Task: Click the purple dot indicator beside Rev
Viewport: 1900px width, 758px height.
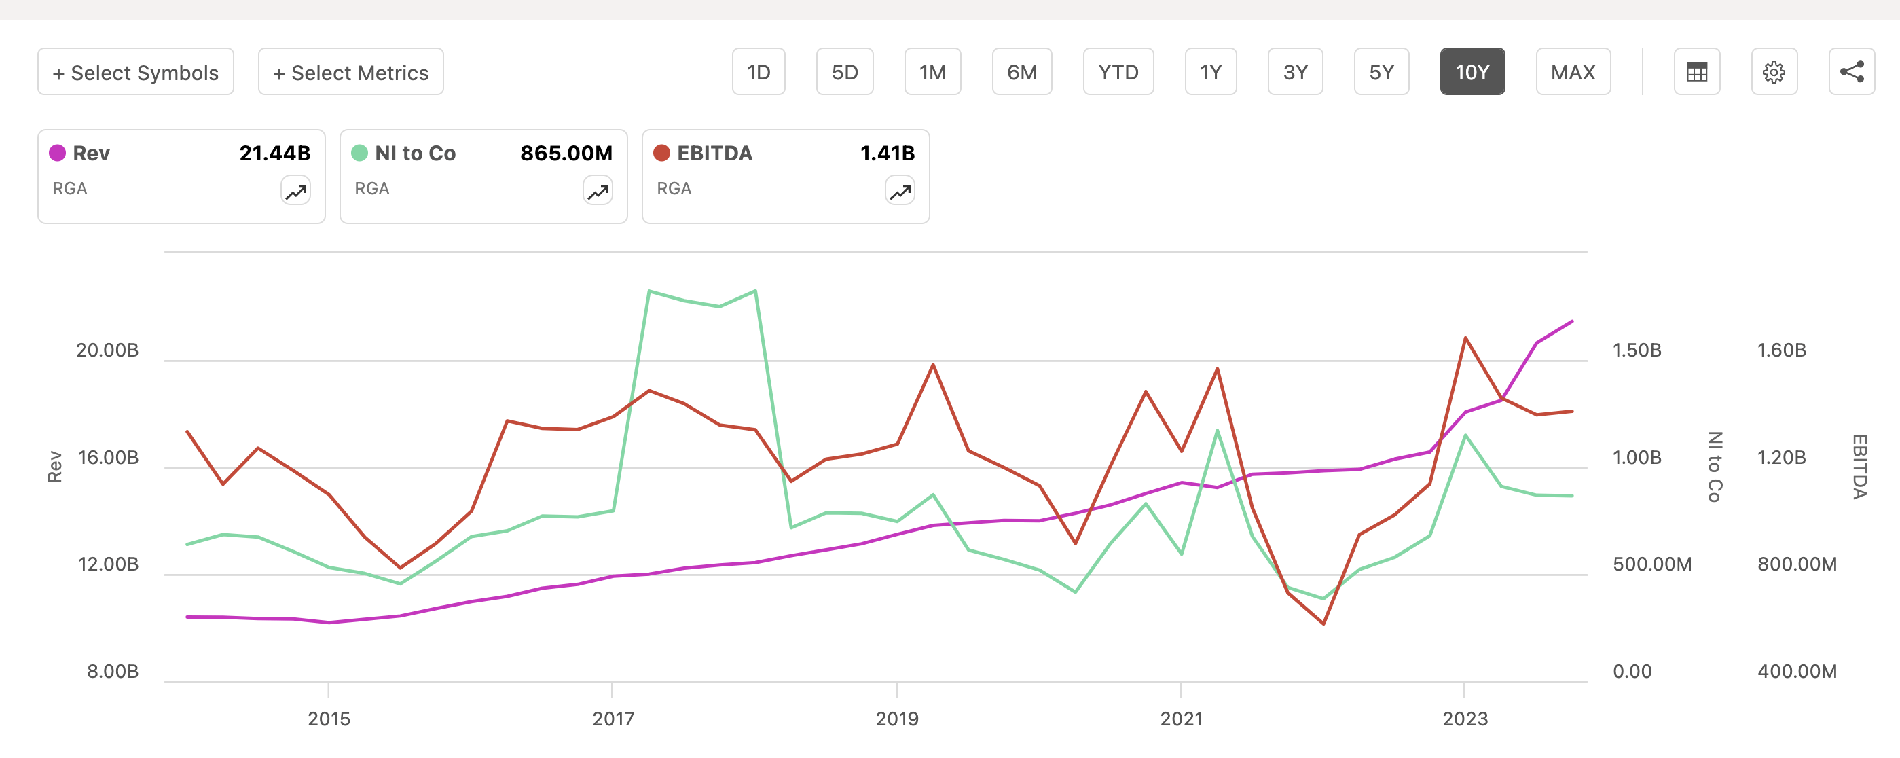Action: click(x=58, y=153)
